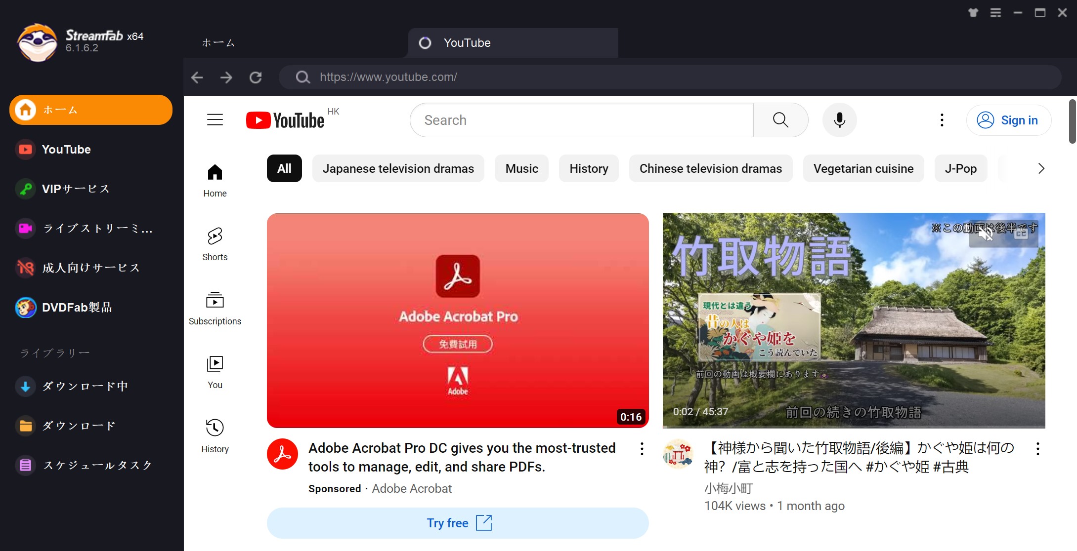The height and width of the screenshot is (551, 1077).
Task: Show more chips with right arrow
Action: (x=1041, y=168)
